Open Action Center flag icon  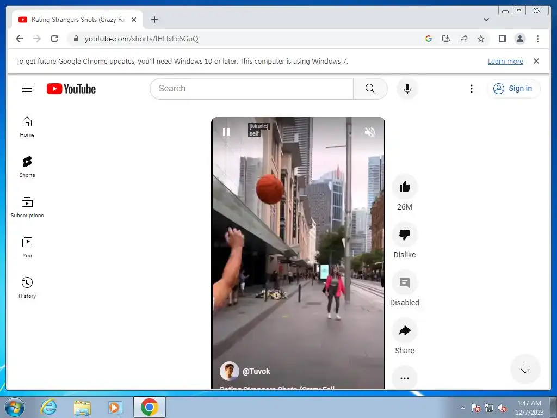click(x=476, y=408)
